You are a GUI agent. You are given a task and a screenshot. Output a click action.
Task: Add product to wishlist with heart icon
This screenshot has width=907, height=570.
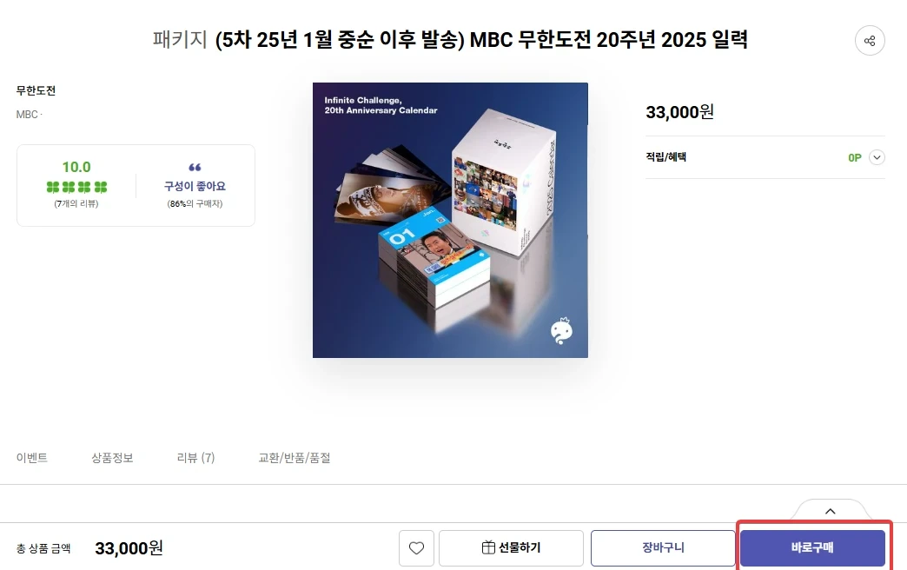coord(416,548)
